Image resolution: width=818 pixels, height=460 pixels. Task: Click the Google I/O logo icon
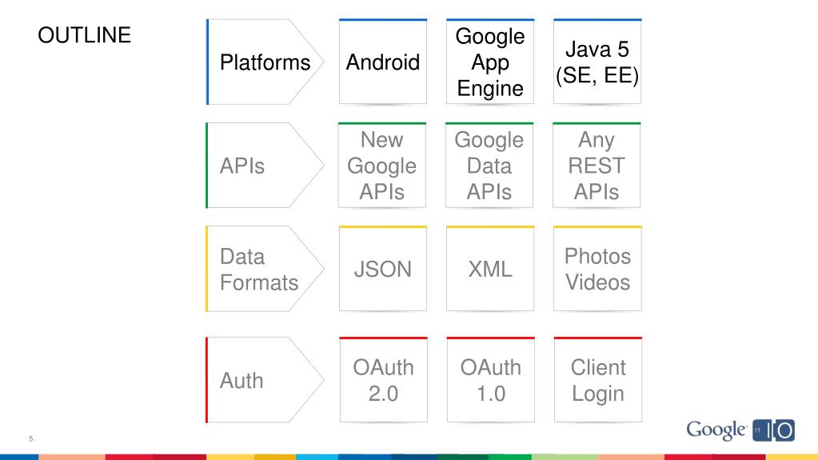774,430
